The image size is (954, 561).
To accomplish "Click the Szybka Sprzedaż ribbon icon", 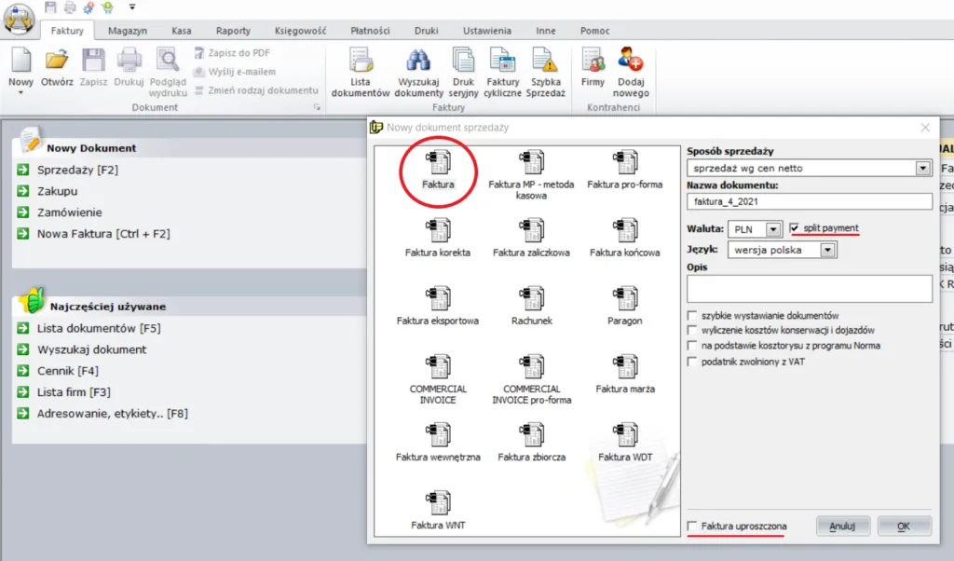I will pos(545,62).
